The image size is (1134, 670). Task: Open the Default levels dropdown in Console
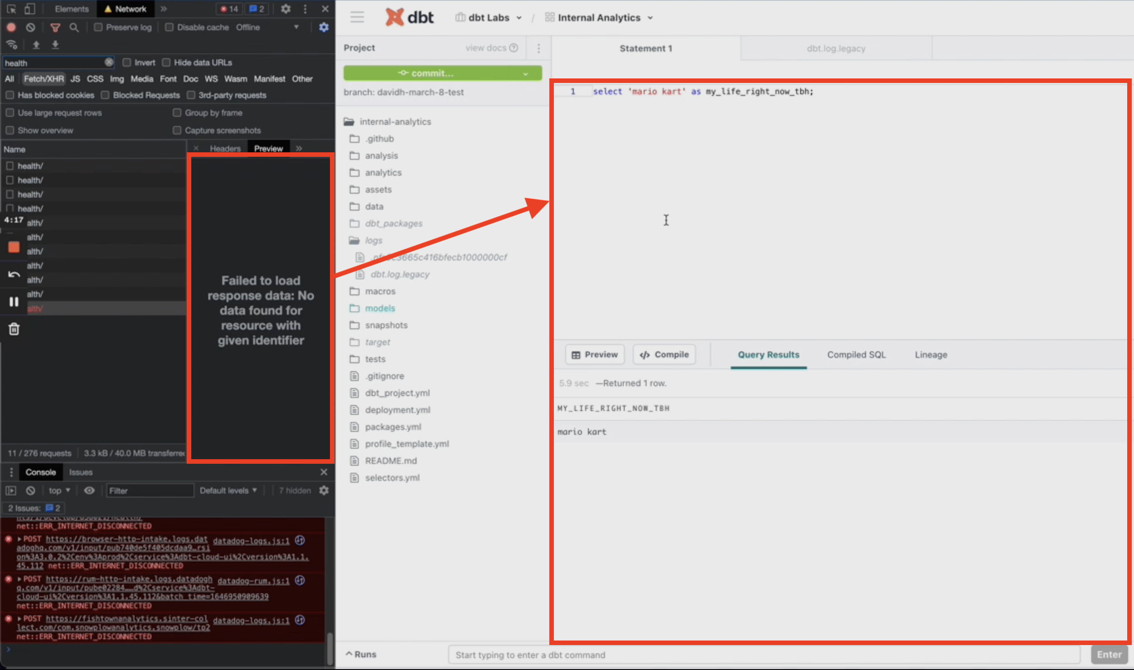(x=229, y=490)
